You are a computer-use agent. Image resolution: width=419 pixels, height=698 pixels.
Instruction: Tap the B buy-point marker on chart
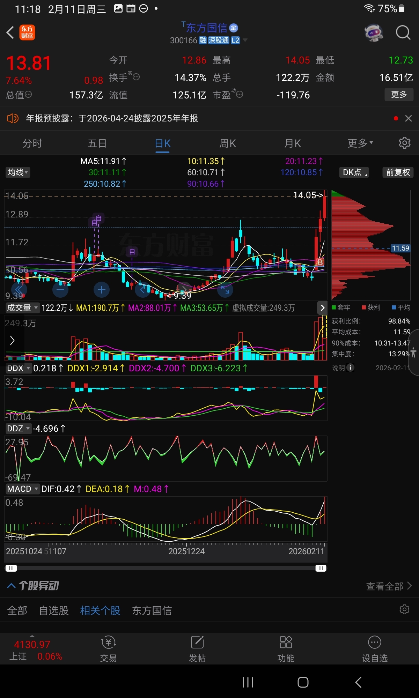pos(320,262)
